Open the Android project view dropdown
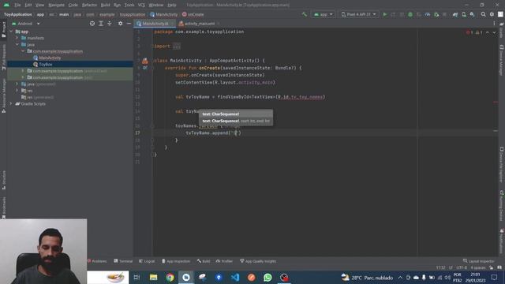The image size is (505, 284). coord(26,24)
